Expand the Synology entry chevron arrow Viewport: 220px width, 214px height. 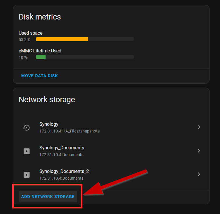pos(199,127)
